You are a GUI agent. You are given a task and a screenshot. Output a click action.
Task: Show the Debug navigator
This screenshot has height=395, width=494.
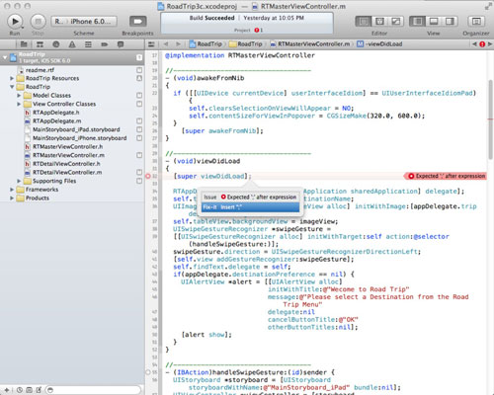(88, 44)
